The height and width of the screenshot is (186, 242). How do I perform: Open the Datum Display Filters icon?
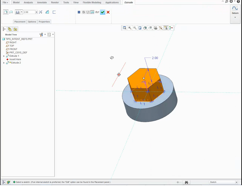point(161,28)
